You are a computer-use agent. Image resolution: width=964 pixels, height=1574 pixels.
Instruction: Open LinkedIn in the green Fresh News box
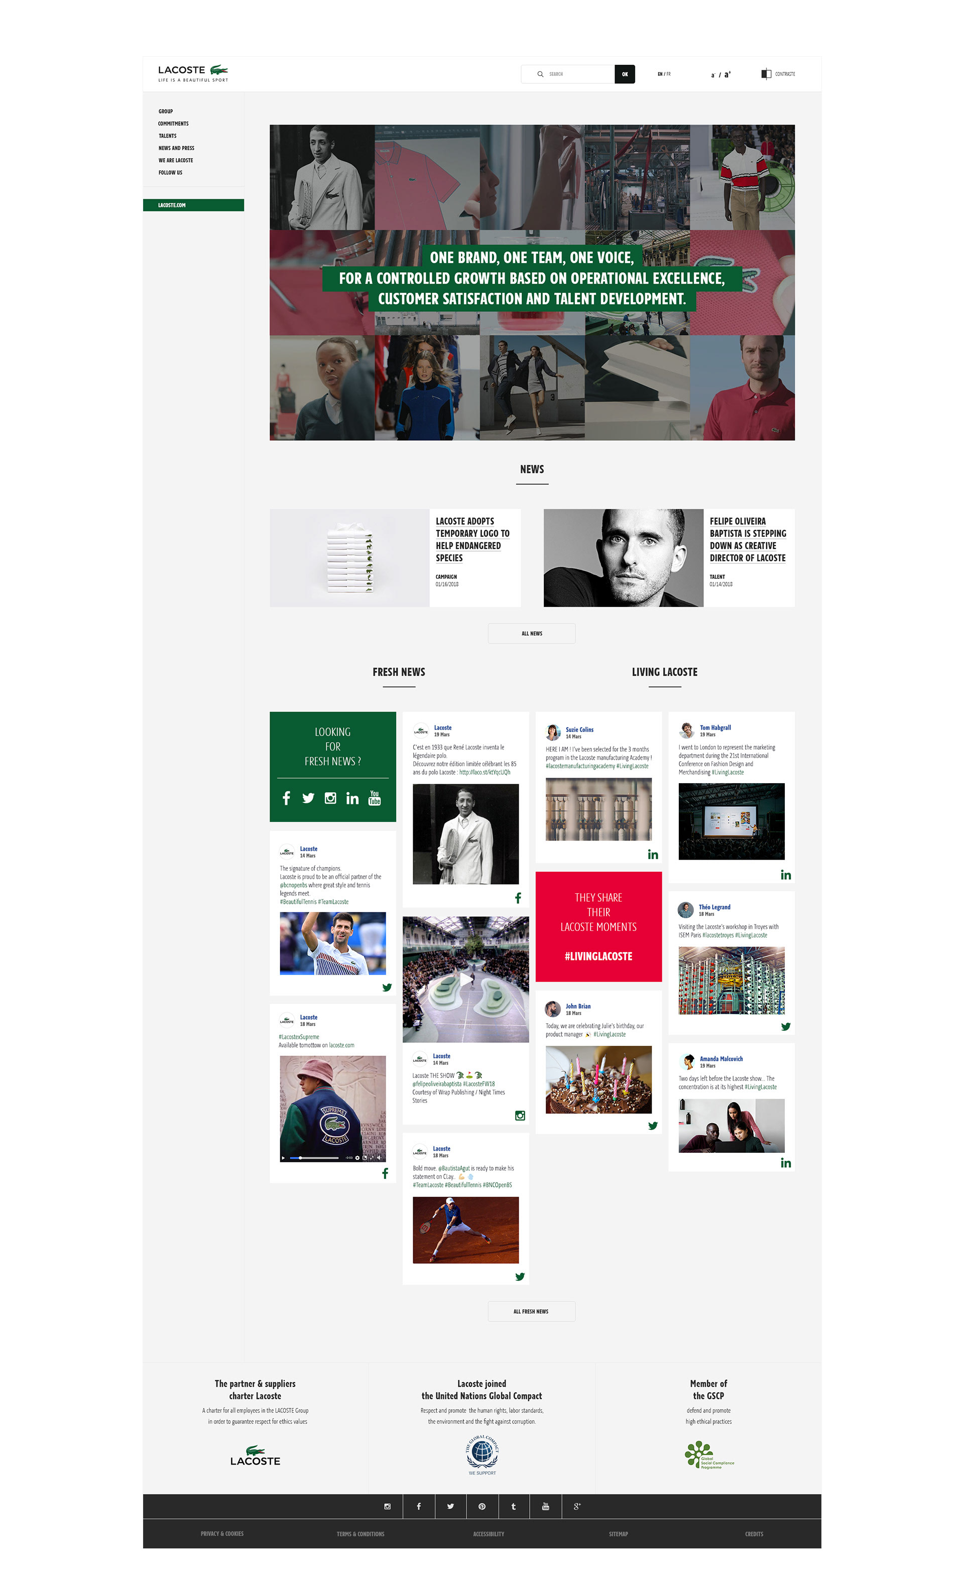click(x=352, y=798)
